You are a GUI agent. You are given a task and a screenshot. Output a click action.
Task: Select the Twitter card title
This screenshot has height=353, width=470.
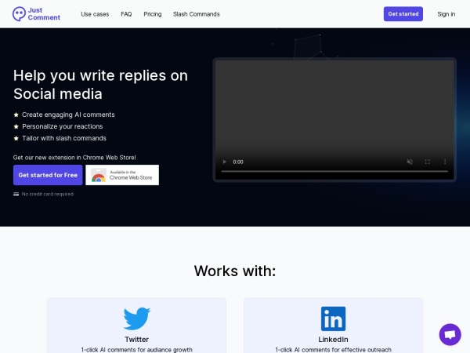[x=136, y=340]
